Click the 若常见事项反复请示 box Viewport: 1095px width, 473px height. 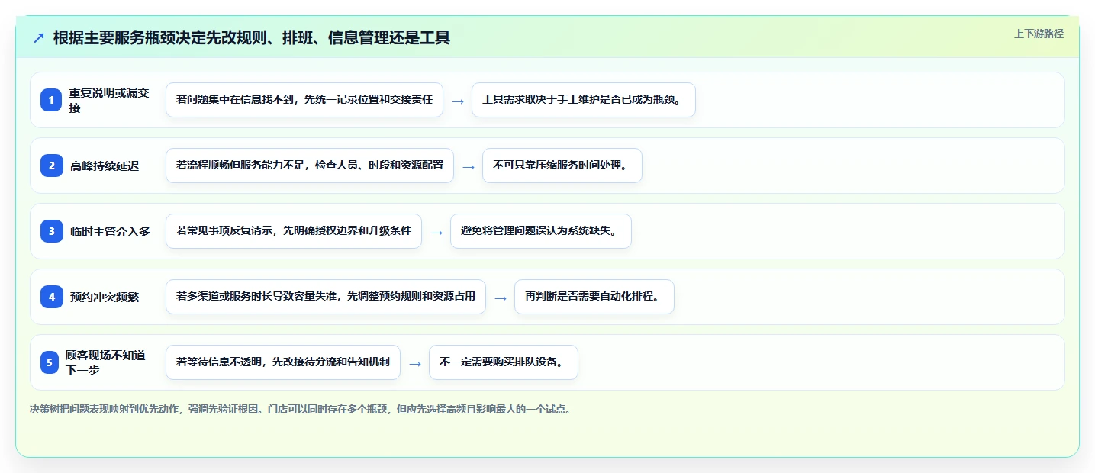294,231
